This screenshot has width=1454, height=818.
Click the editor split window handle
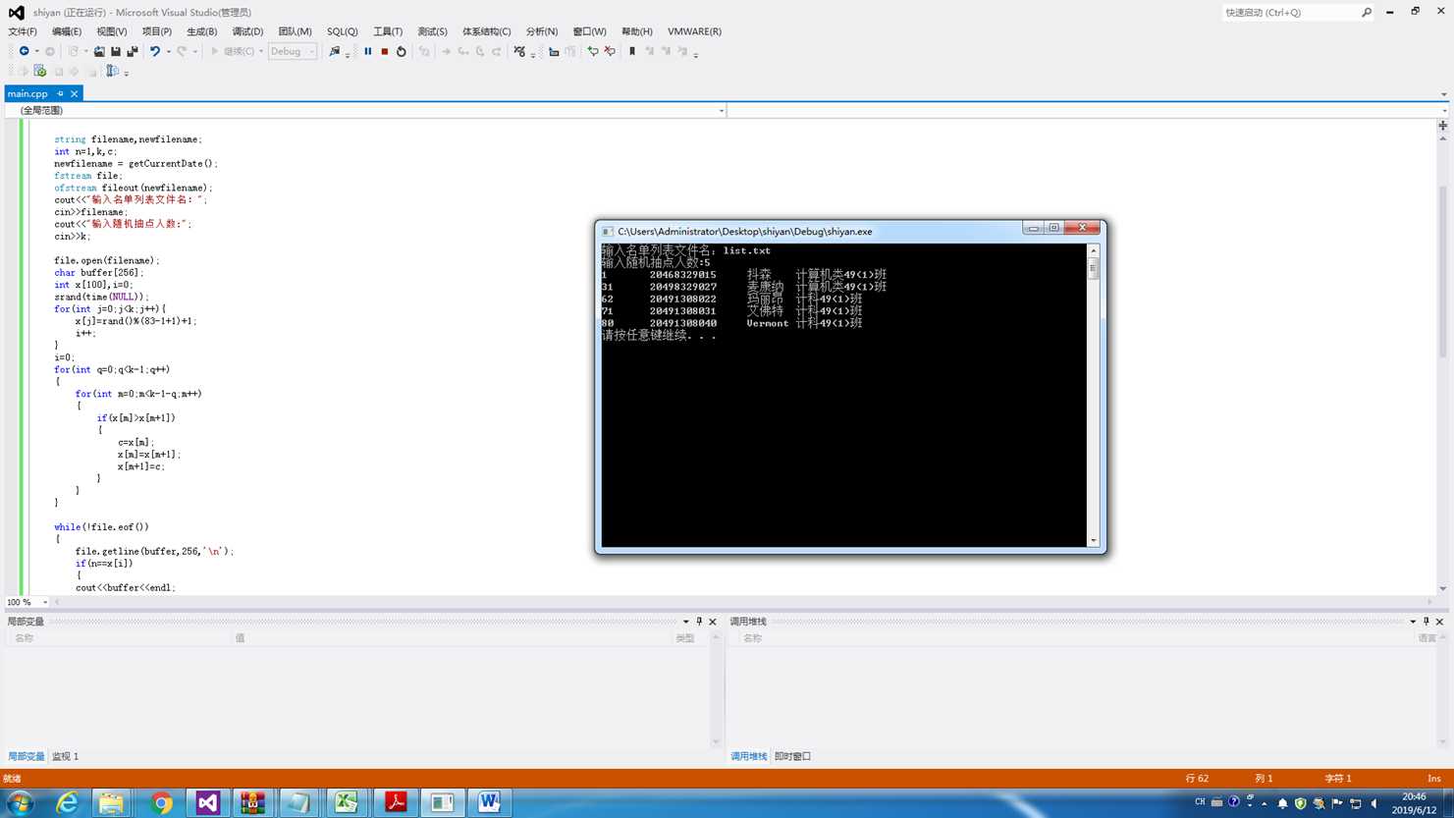1443,126
